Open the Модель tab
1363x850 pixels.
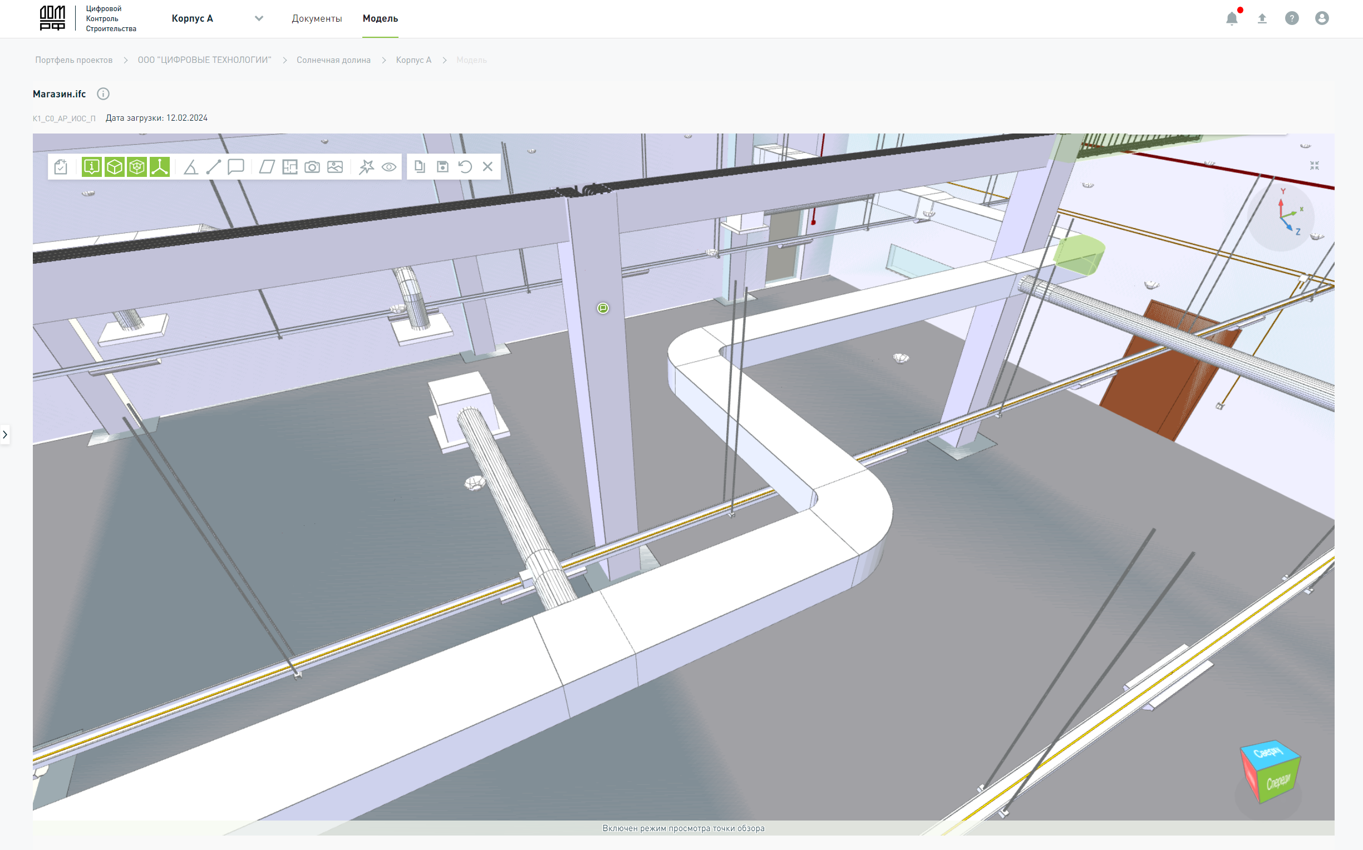[380, 18]
